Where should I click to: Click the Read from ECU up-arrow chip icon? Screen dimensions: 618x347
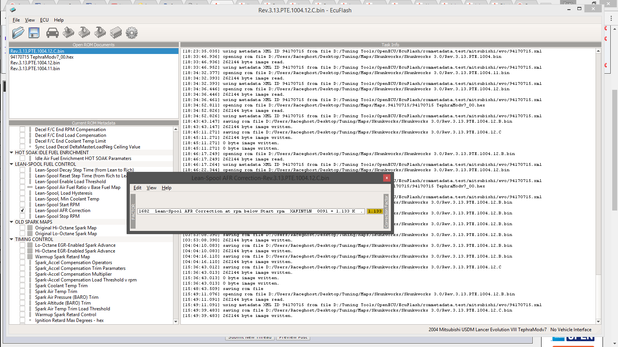click(68, 33)
